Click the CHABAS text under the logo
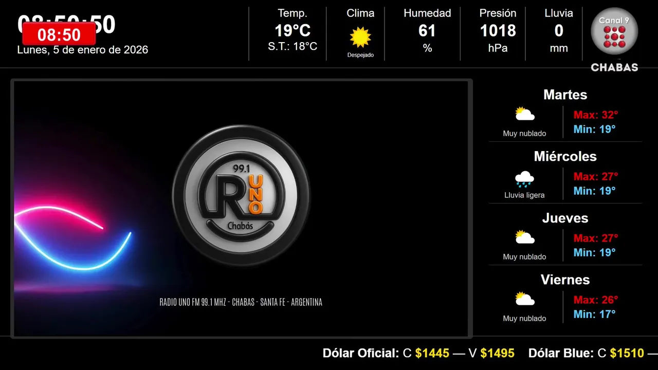658x370 pixels. [614, 67]
